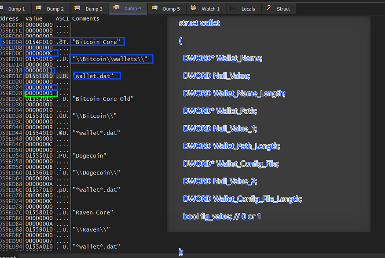Select value 01553010 in dump

39,116
